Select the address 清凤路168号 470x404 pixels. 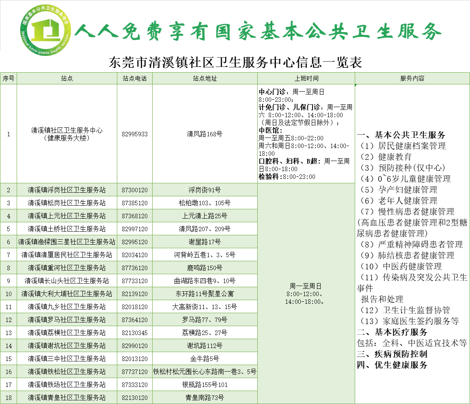tap(205, 134)
